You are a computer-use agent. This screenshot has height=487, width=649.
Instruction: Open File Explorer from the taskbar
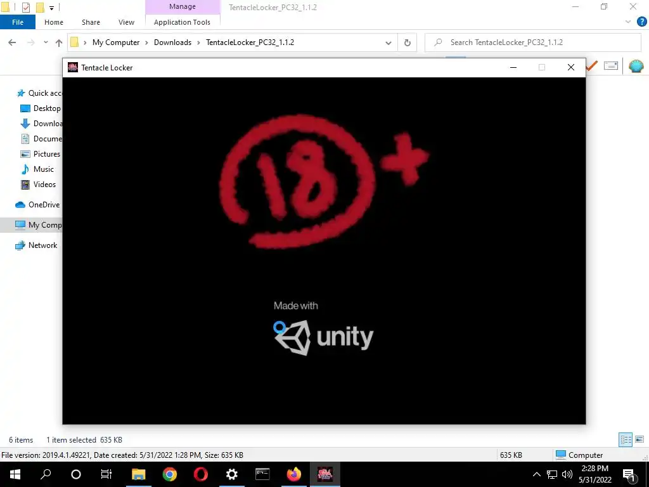[138, 474]
